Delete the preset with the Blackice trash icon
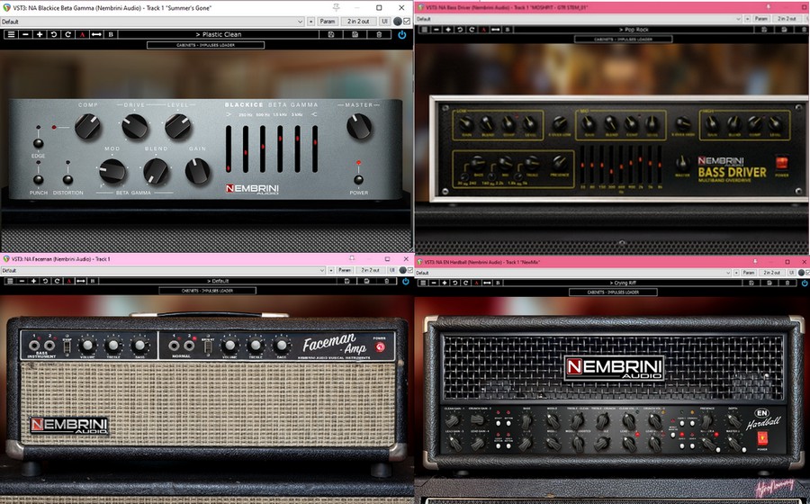810x504 pixels. (379, 34)
